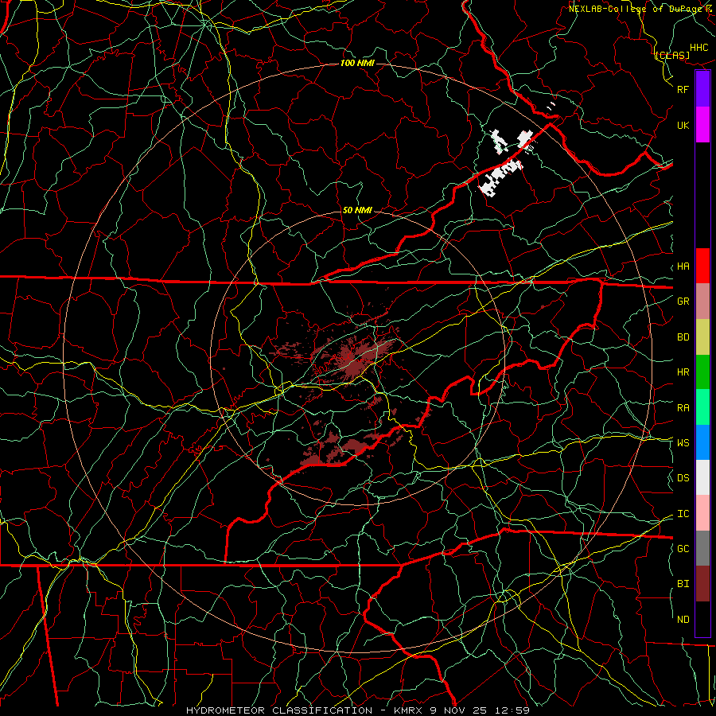Viewport: 716px width, 716px height.
Task: Click the BD legend label
Action: click(683, 337)
